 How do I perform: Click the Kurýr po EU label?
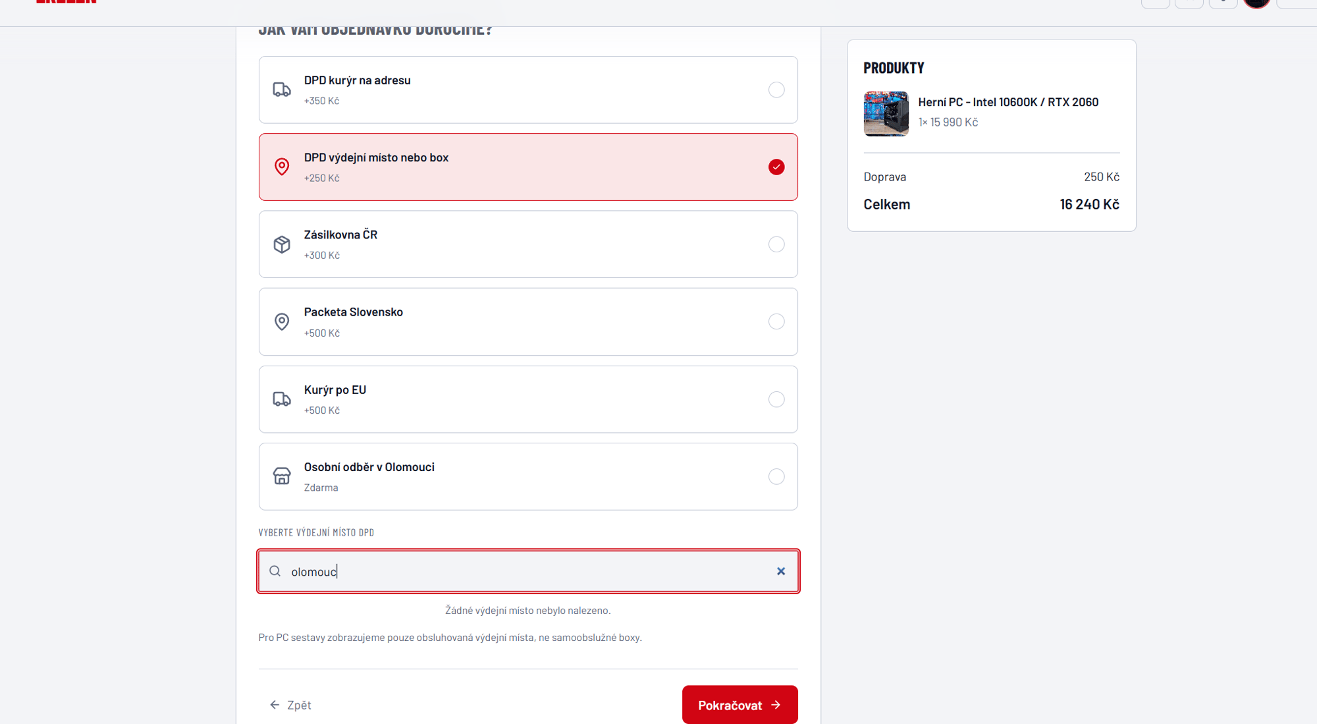tap(335, 390)
